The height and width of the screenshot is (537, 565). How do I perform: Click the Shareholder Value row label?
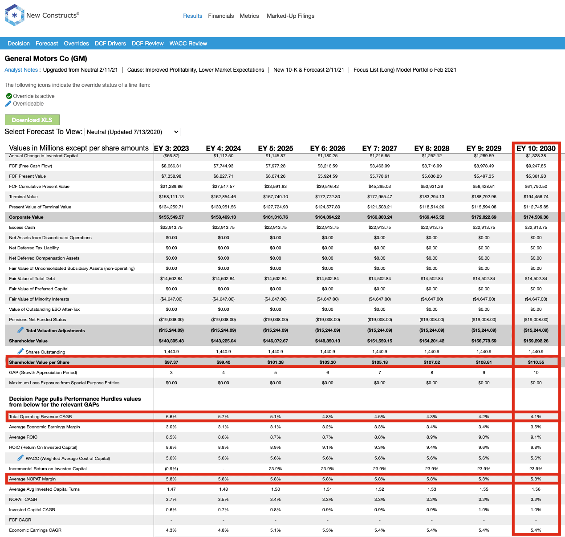(28, 341)
